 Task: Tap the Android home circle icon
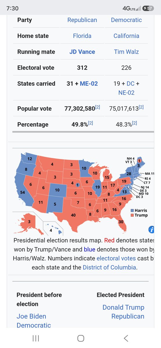(81, 338)
